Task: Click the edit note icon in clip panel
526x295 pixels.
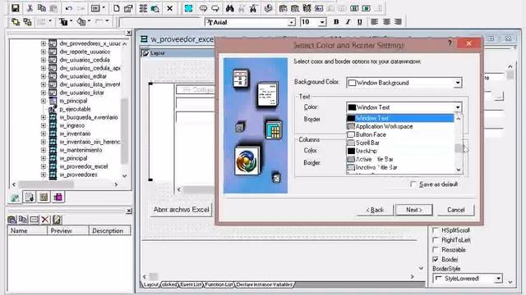Action: coord(57,220)
